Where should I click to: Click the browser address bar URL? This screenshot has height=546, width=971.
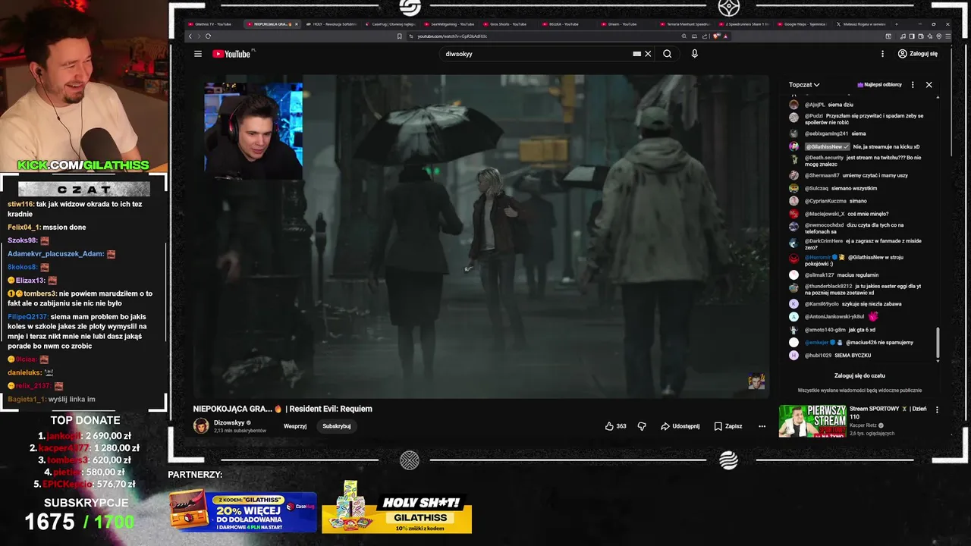[452, 36]
